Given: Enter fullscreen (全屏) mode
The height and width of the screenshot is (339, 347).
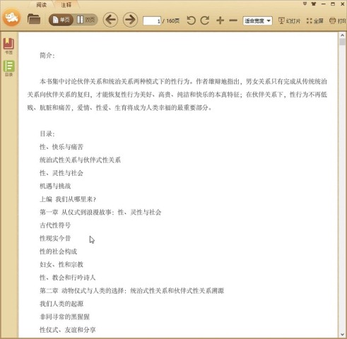Looking at the screenshot, I should [x=315, y=20].
